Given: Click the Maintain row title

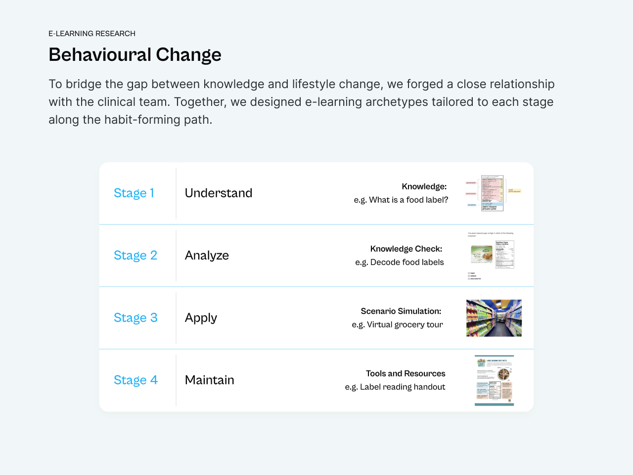Looking at the screenshot, I should click(x=210, y=380).
